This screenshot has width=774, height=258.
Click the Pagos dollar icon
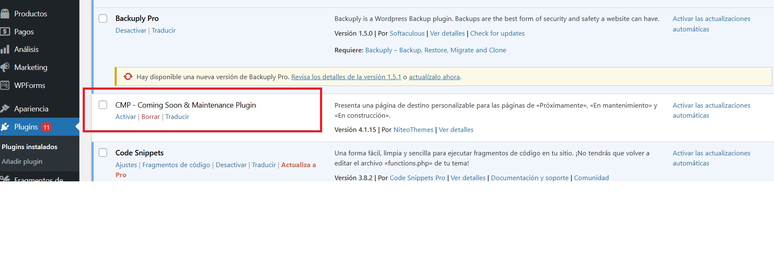coord(5,32)
